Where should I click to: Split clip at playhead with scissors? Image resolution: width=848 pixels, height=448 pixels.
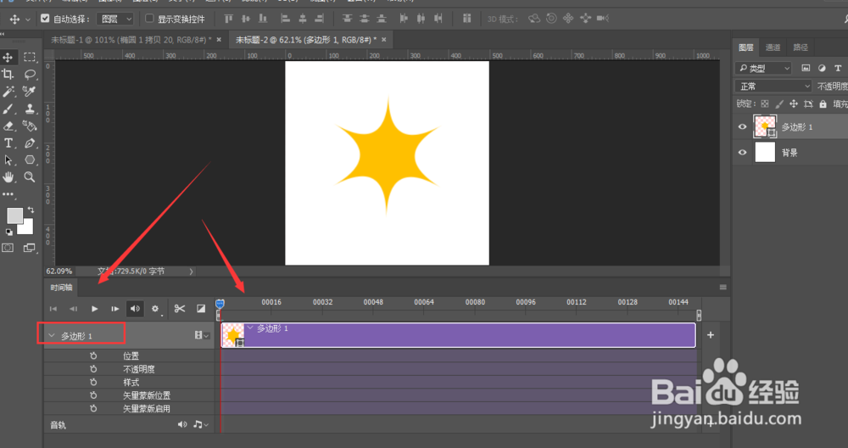tap(180, 308)
